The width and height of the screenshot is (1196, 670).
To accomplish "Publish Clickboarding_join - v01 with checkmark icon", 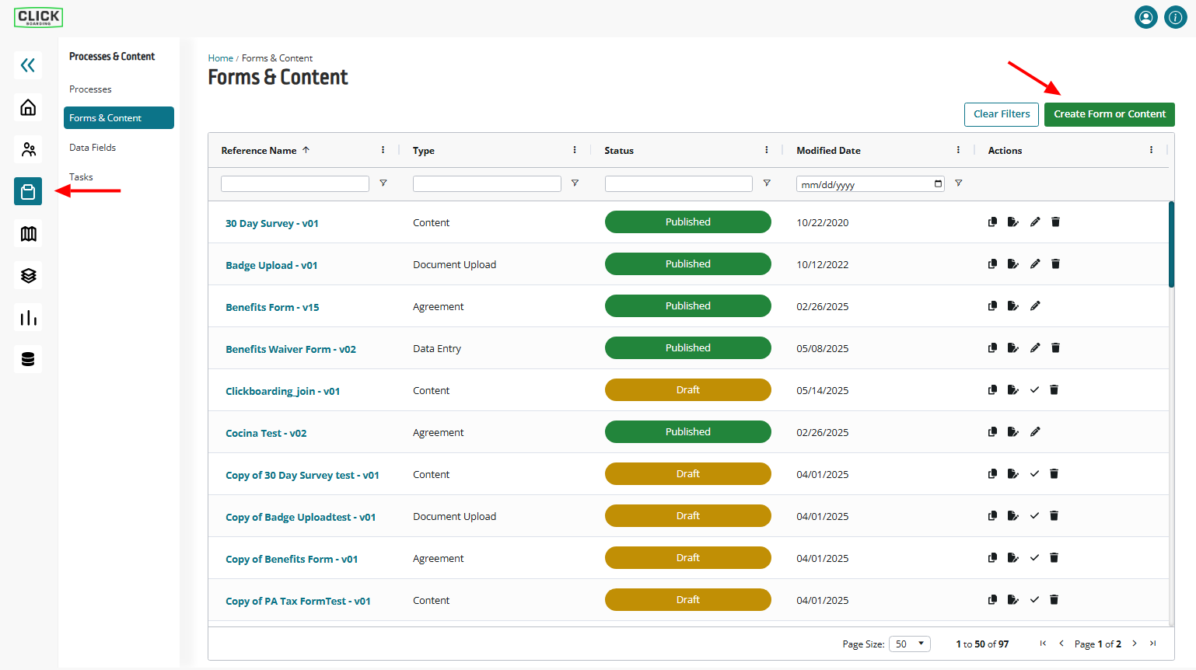I will (1034, 390).
